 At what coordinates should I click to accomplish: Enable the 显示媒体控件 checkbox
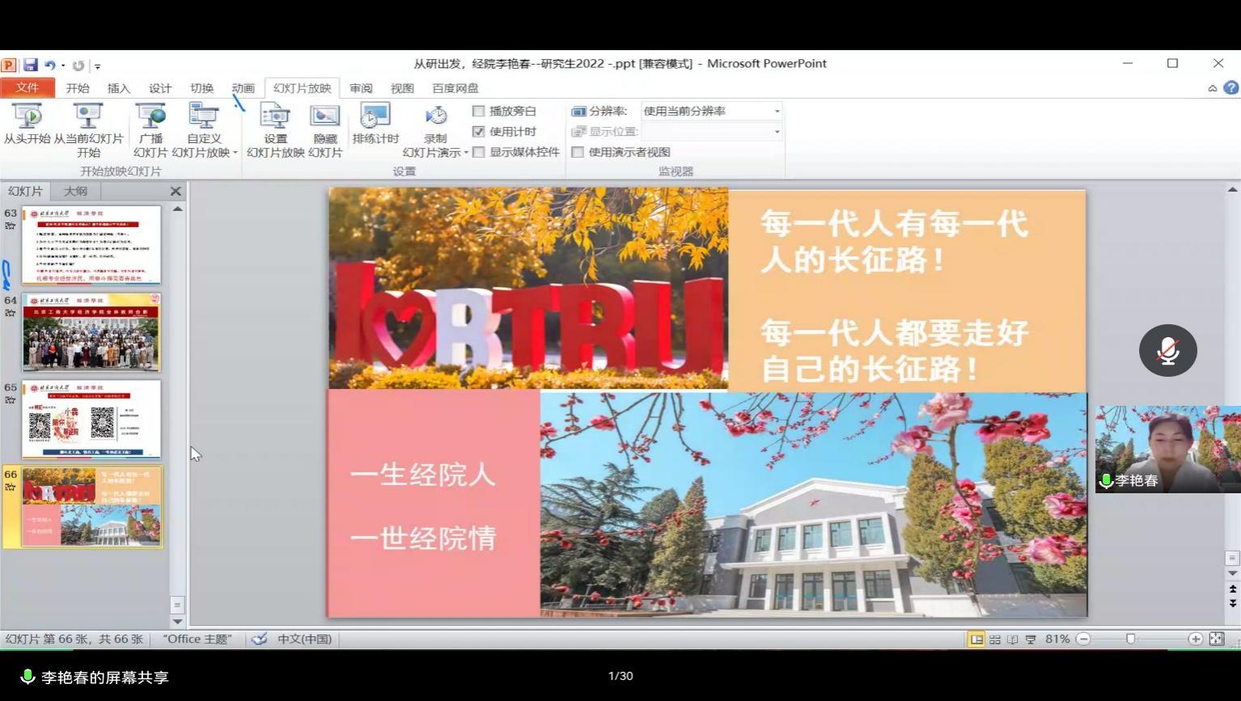[x=479, y=151]
